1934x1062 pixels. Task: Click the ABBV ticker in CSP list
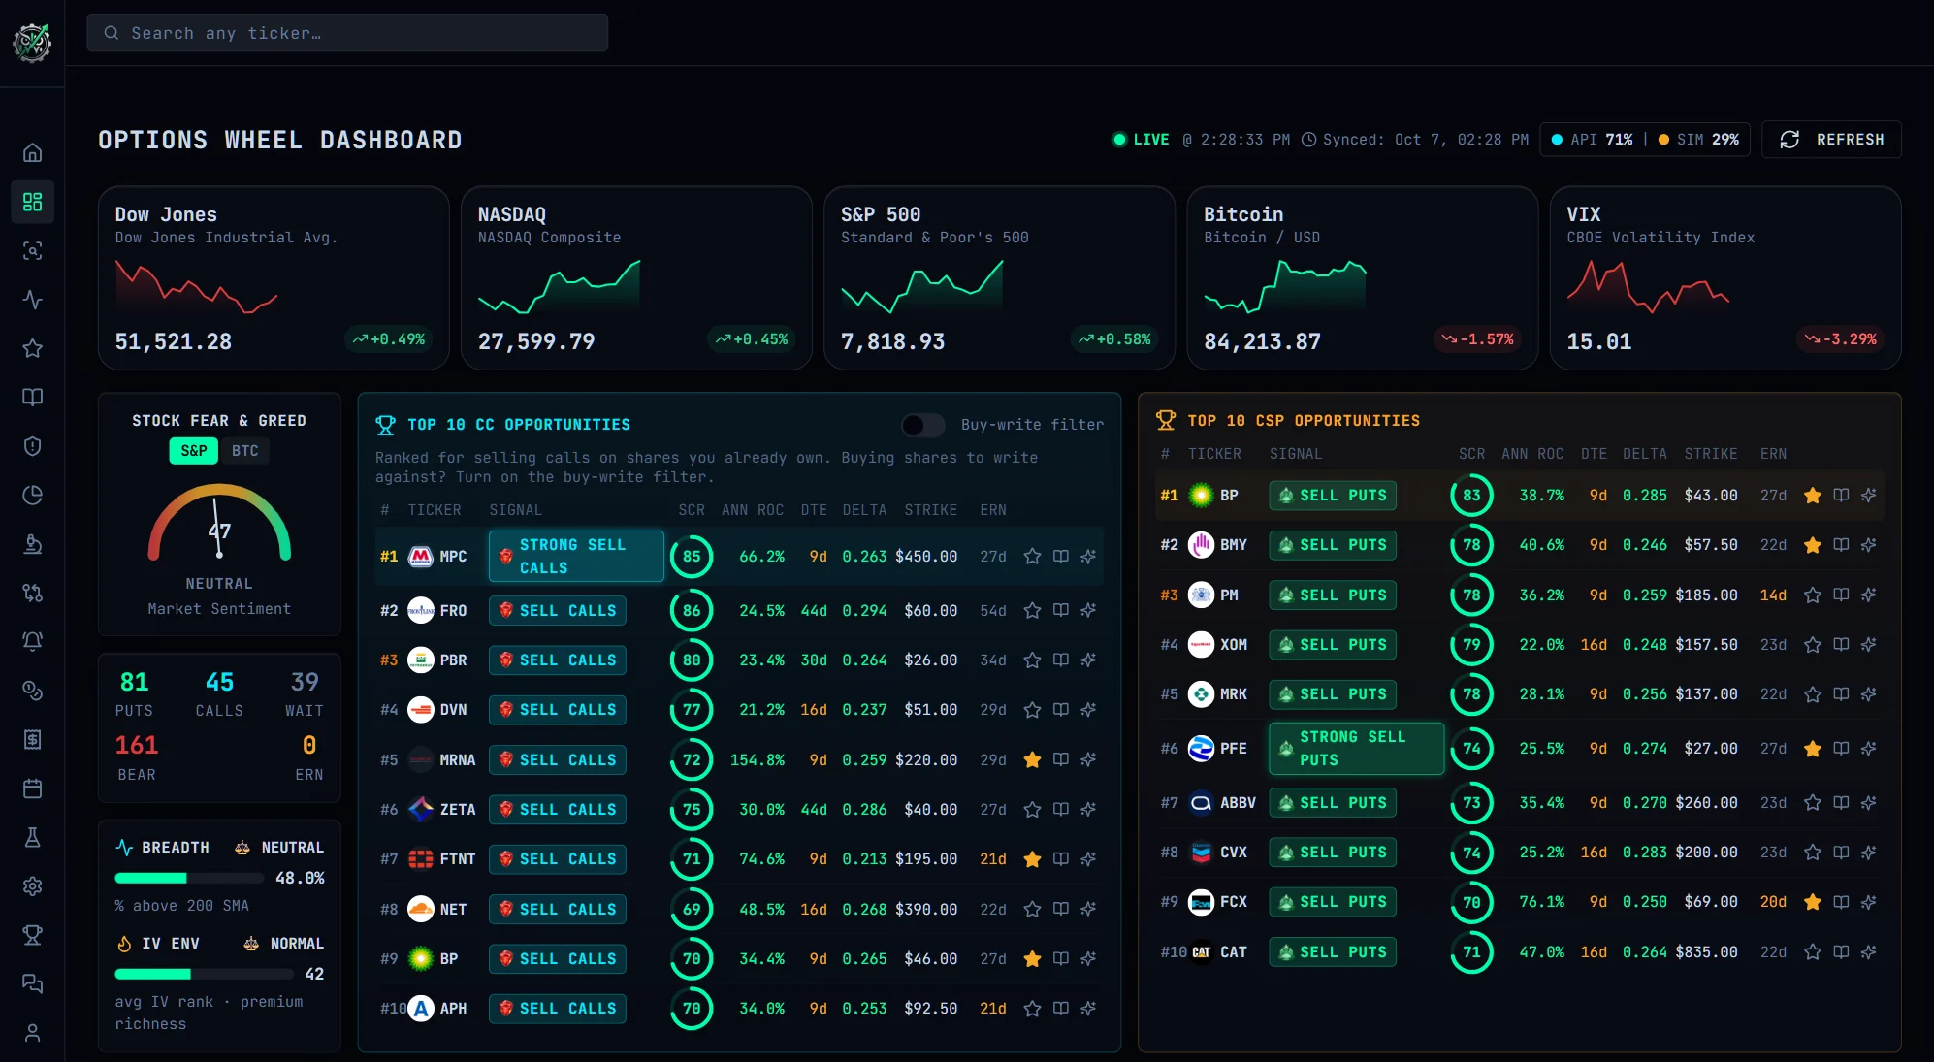tap(1238, 803)
